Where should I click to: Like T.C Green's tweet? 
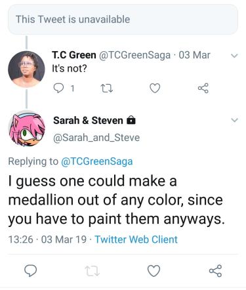[x=155, y=88]
